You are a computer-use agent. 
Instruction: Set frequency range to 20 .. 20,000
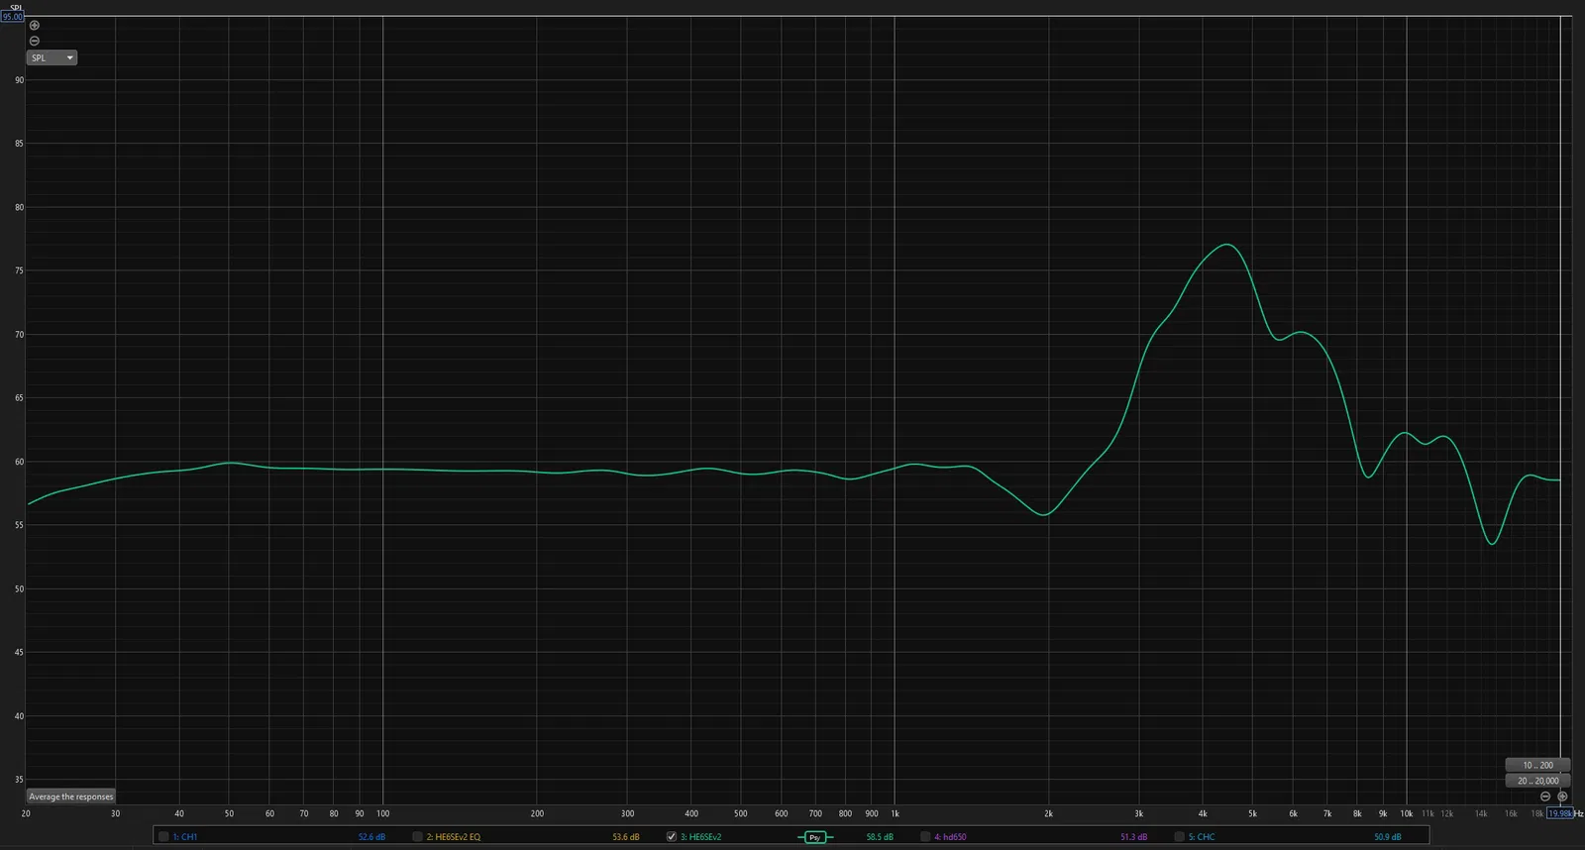click(1537, 781)
